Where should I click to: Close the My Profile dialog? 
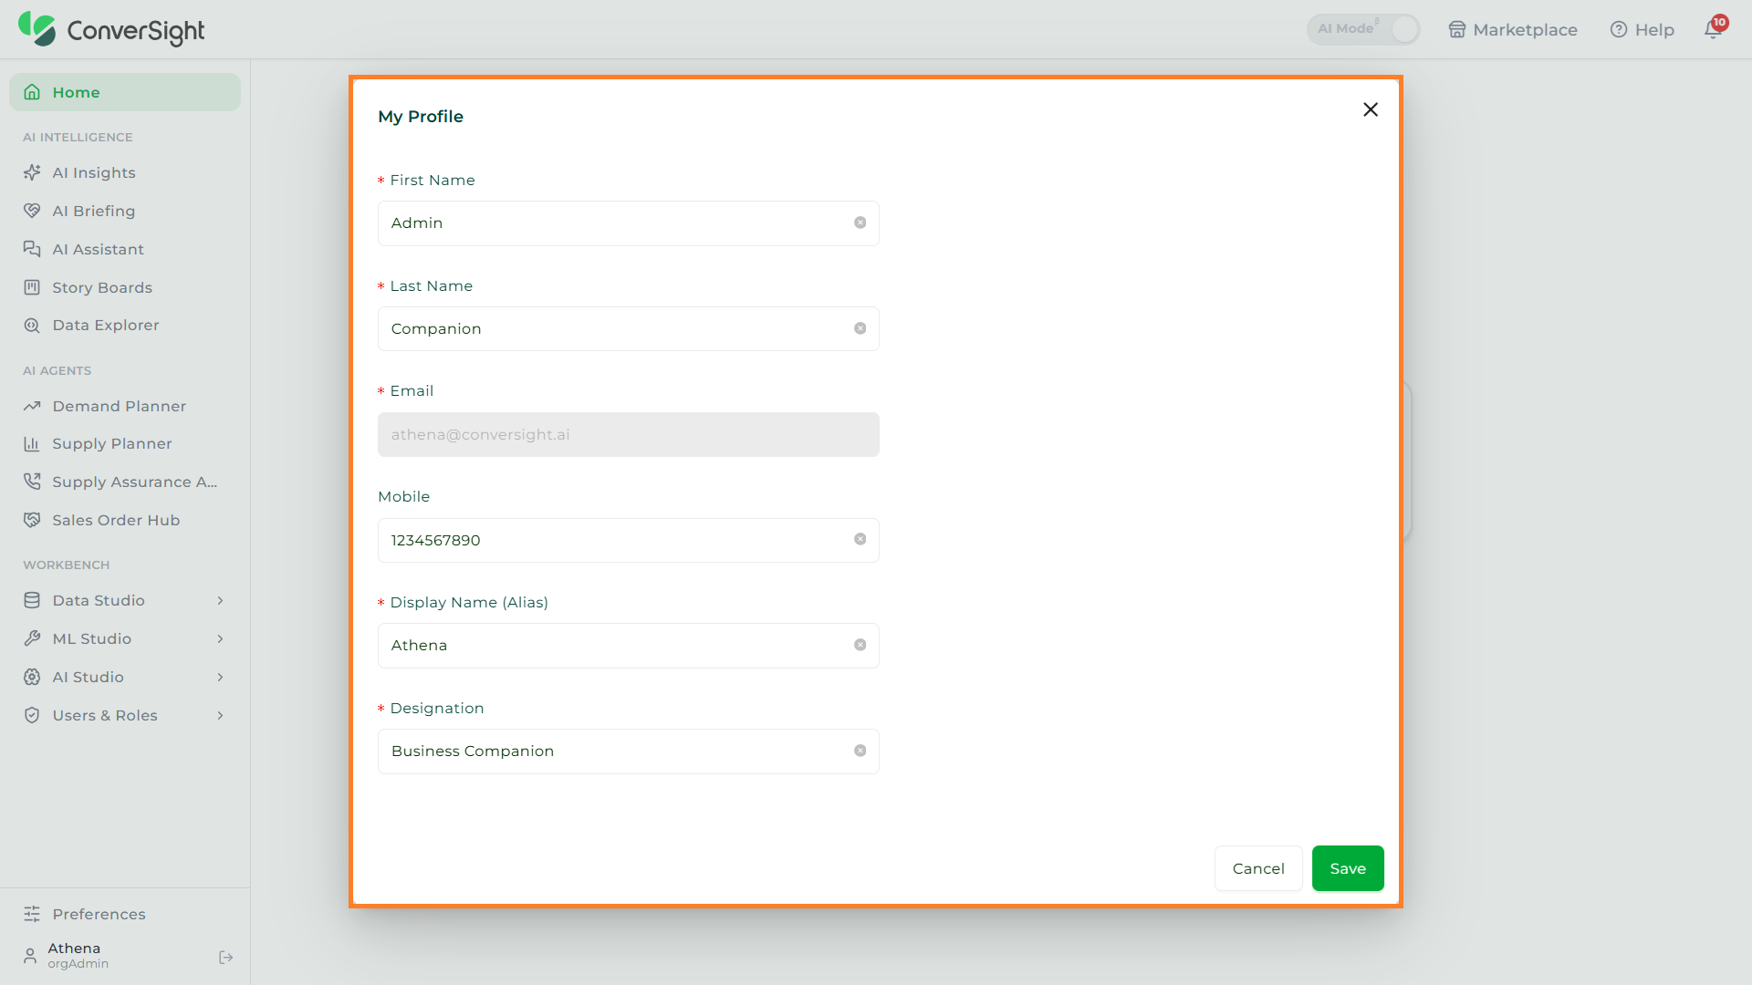pyautogui.click(x=1371, y=109)
